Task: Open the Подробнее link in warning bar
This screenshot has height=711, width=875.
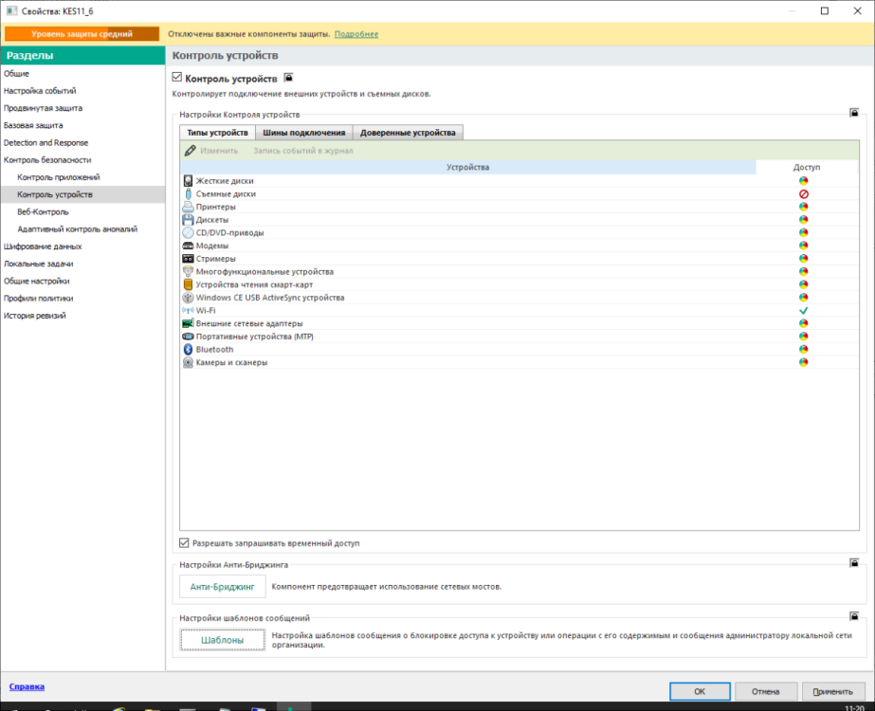Action: [356, 34]
